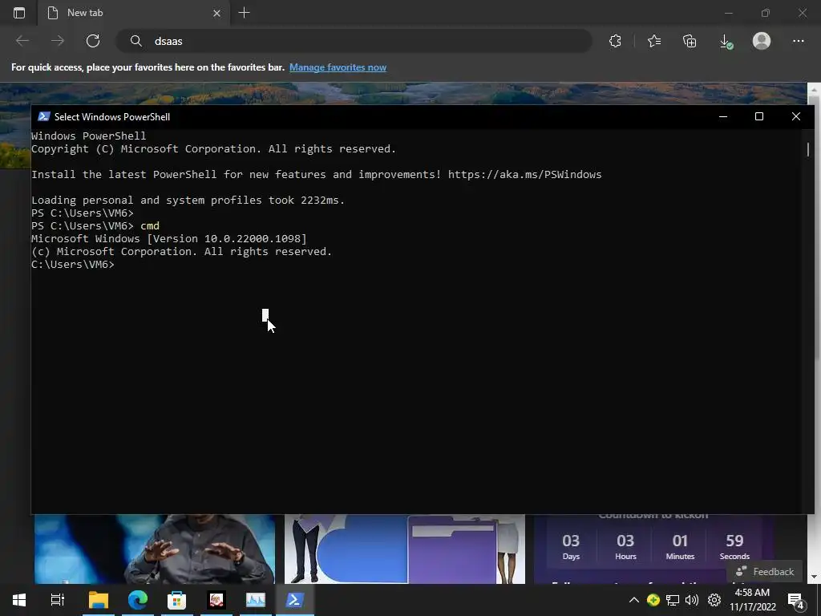Open the red character app on taskbar
Viewport: 821px width, 616px height.
click(x=216, y=600)
